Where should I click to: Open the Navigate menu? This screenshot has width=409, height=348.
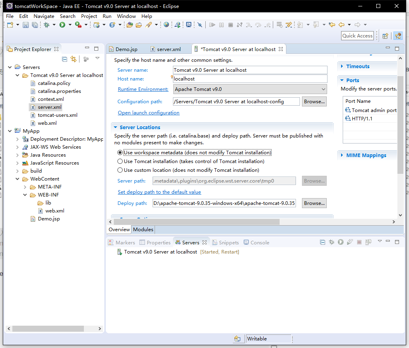[x=44, y=16]
